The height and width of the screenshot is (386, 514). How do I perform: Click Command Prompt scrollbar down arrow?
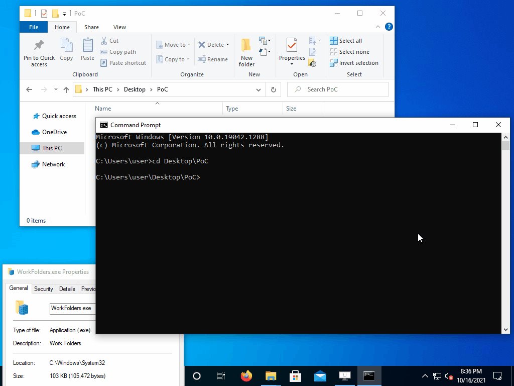point(505,330)
